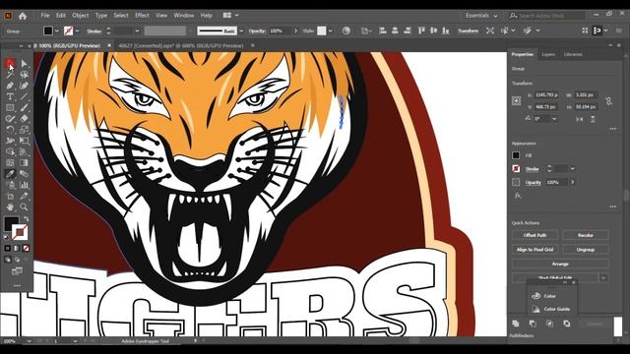Switch to the Libraries panel tab
Screen dimensions: 630x354
(573, 54)
